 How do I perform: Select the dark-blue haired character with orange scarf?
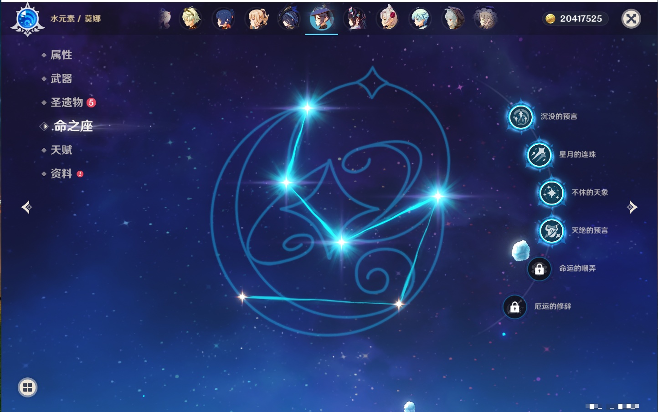tap(223, 19)
